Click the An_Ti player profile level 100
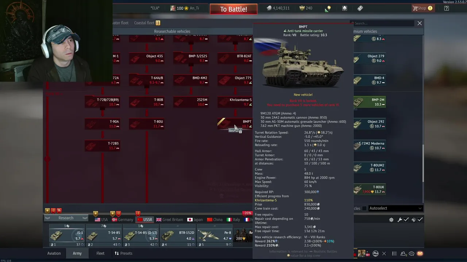Screen dimensions: 467x262 coord(185,8)
